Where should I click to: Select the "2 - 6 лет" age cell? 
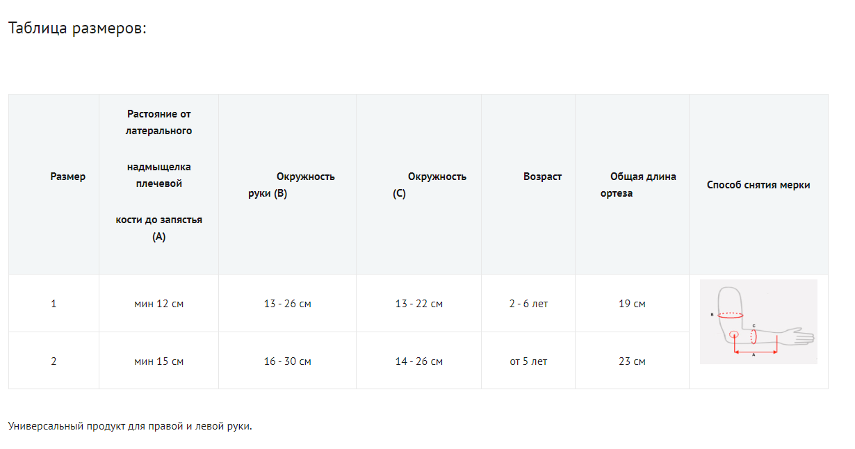point(528,304)
